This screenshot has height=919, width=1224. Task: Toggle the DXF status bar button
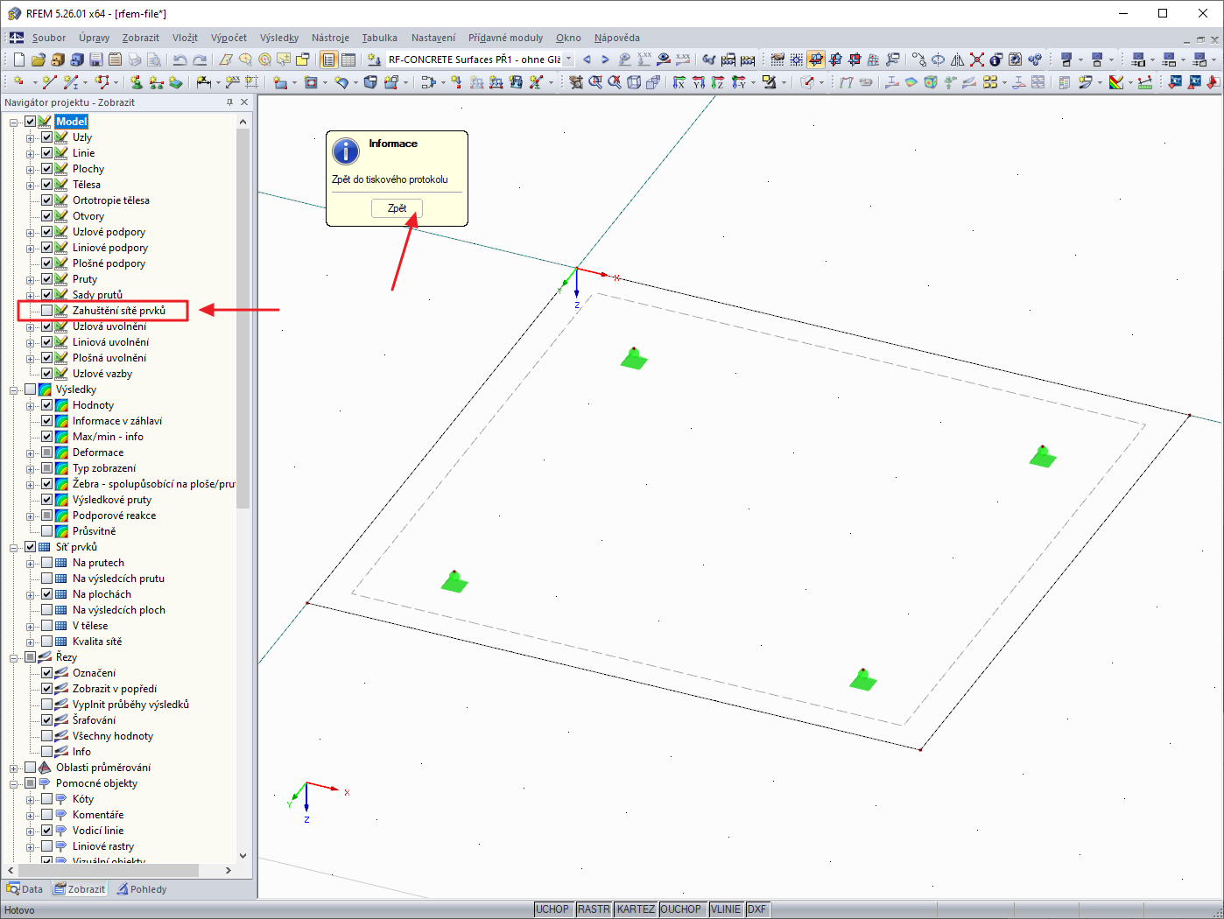tap(757, 909)
